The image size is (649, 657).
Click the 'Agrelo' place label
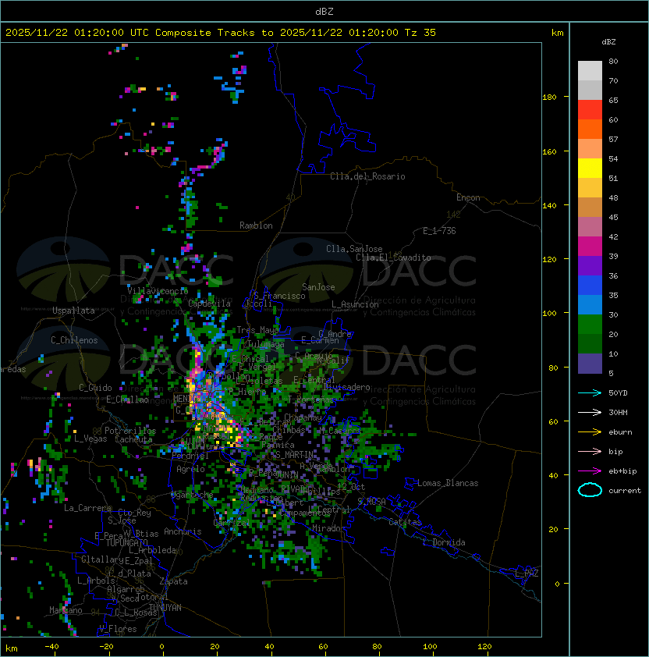190,469
